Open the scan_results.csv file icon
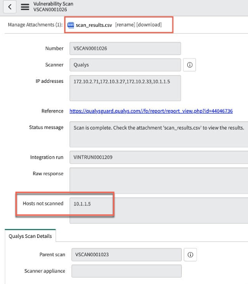 (71, 25)
